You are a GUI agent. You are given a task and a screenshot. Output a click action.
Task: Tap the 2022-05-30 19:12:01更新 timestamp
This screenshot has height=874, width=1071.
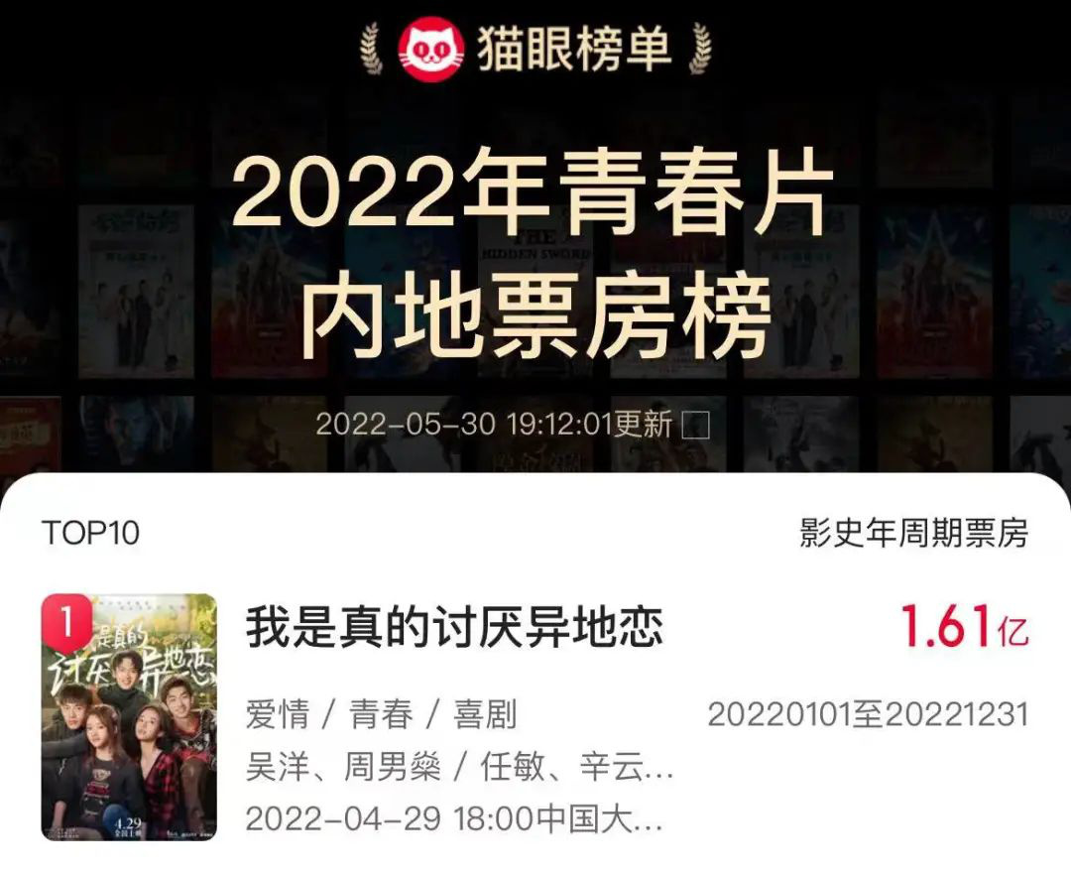(x=494, y=425)
